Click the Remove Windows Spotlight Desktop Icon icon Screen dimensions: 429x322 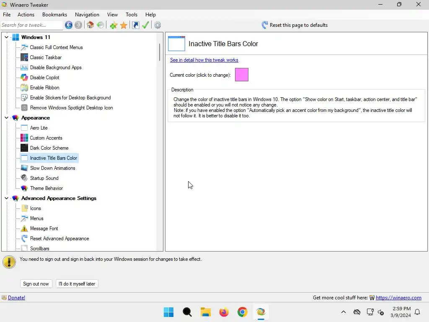click(24, 108)
